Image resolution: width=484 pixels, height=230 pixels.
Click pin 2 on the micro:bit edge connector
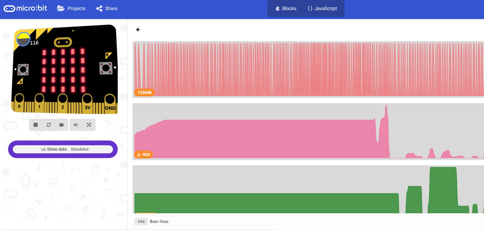63,104
